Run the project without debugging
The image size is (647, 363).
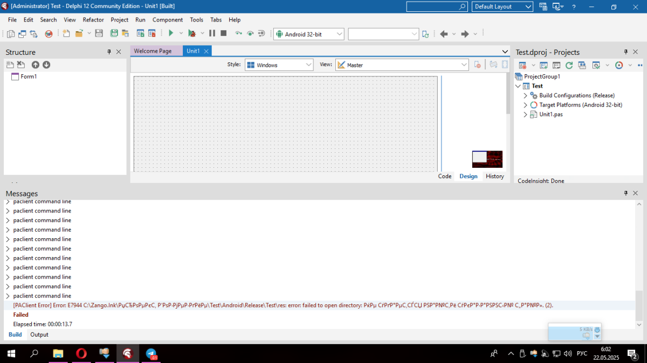(171, 33)
